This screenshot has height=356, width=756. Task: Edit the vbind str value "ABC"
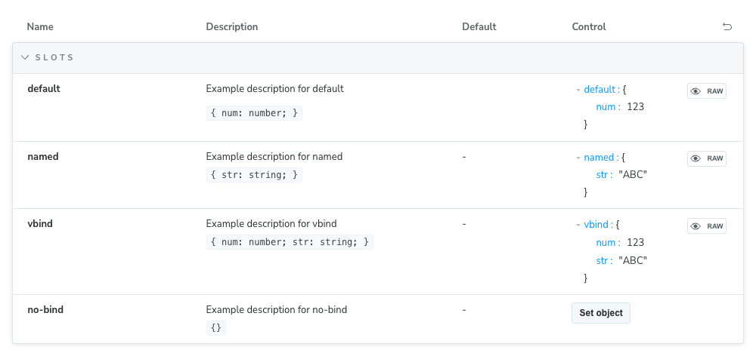tap(633, 261)
